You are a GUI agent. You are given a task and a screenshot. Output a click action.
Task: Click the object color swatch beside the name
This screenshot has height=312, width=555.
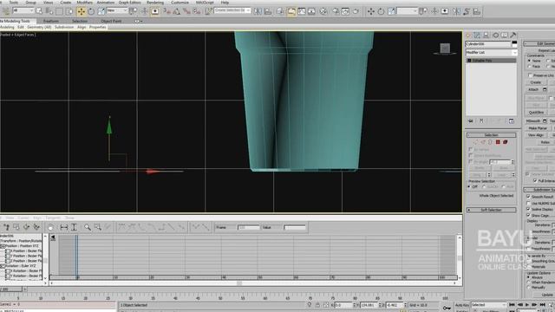[514, 44]
